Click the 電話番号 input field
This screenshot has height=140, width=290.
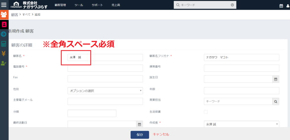pyautogui.click(x=105, y=68)
